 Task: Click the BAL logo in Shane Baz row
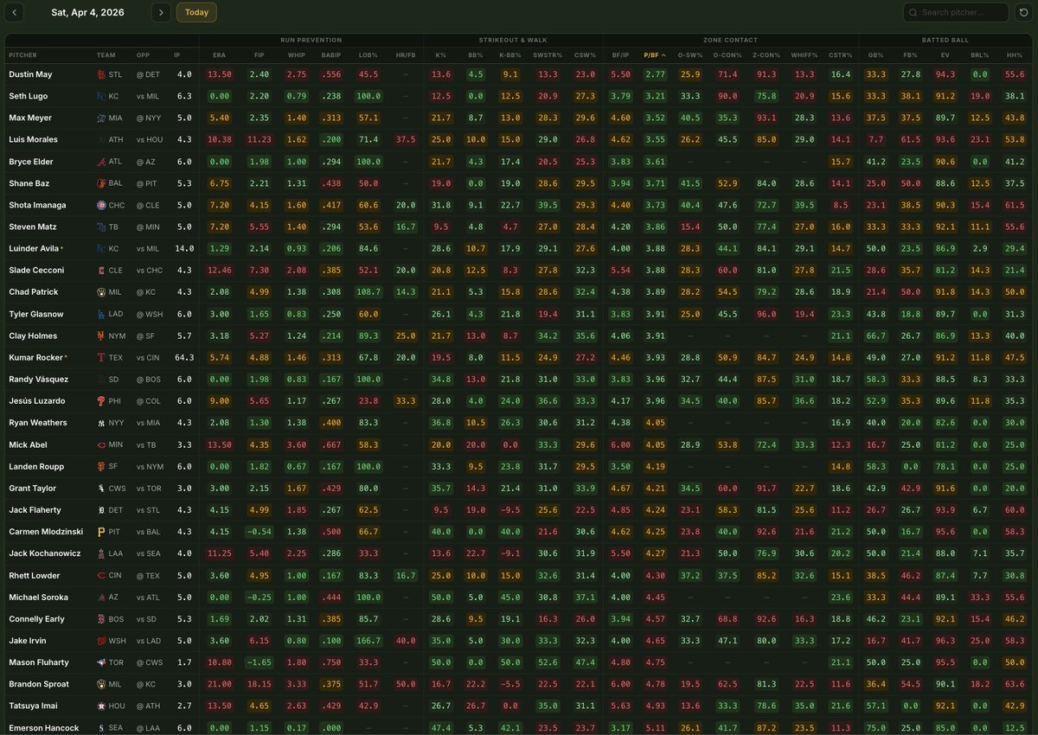(x=101, y=183)
